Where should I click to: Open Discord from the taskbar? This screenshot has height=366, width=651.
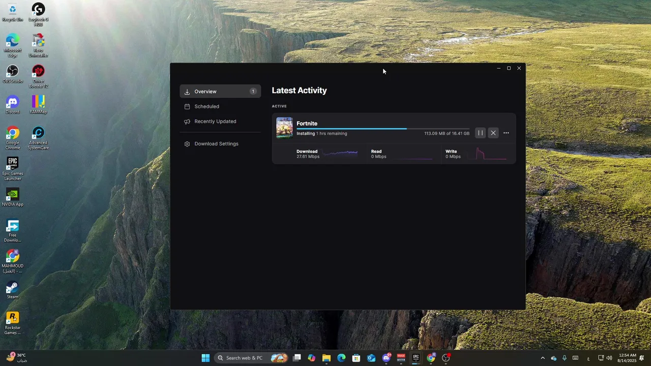pos(386,358)
